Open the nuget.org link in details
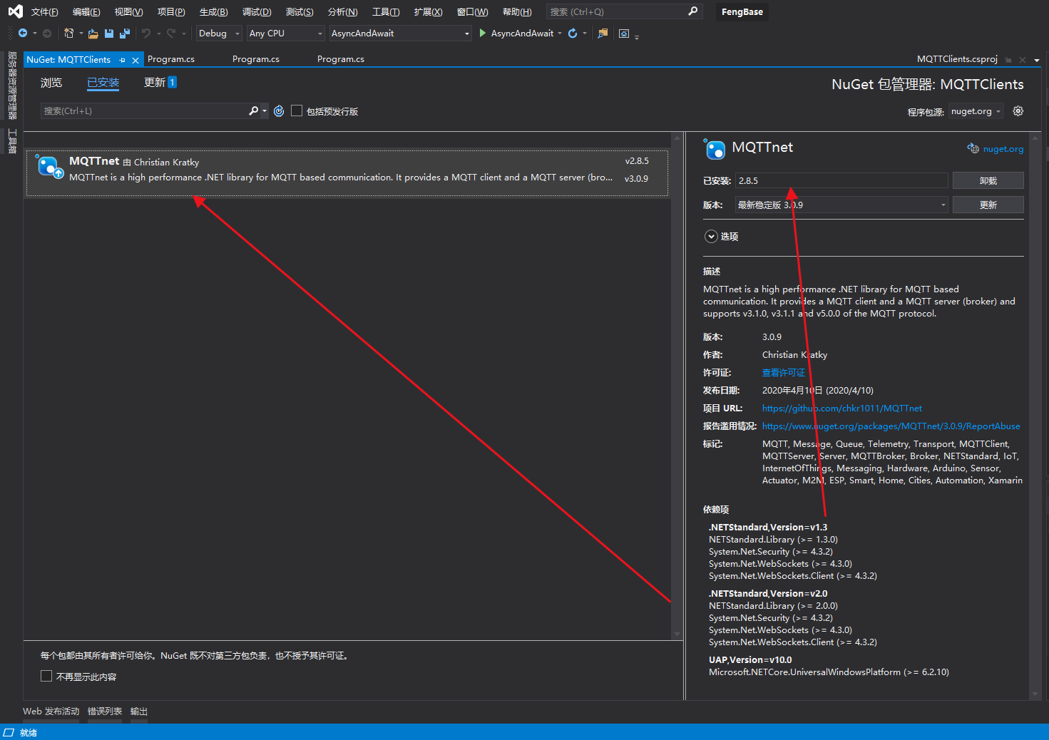This screenshot has width=1049, height=740. point(1003,149)
